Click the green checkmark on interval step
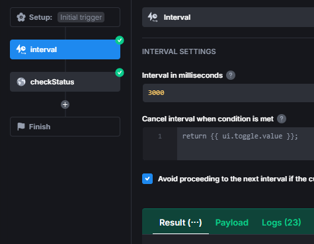Image resolution: width=314 pixels, height=244 pixels. tap(120, 40)
